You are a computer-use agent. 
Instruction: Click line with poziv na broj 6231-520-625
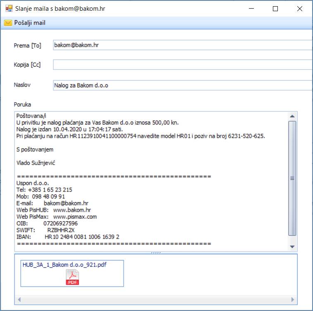tap(141, 136)
